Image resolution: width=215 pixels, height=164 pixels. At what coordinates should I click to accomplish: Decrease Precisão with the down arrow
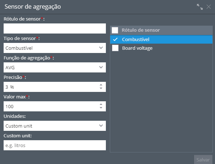(x=101, y=88)
